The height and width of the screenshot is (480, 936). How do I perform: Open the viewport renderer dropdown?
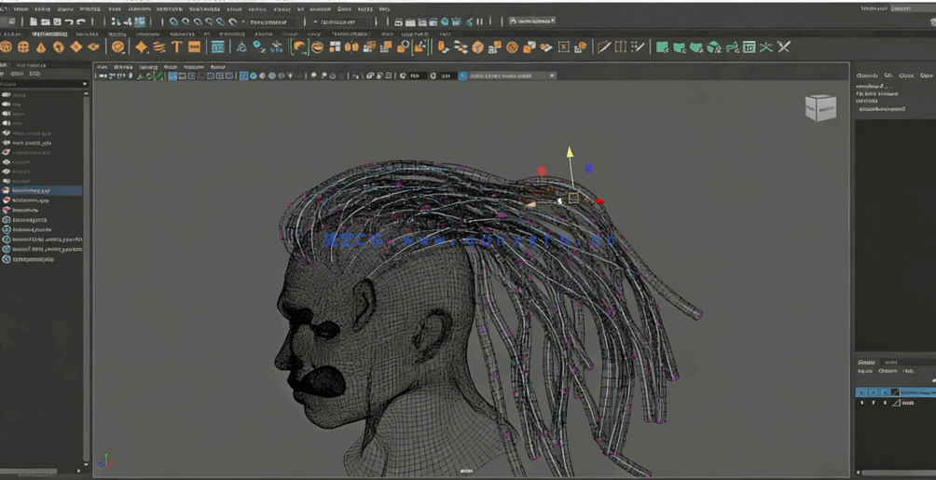[x=507, y=75]
